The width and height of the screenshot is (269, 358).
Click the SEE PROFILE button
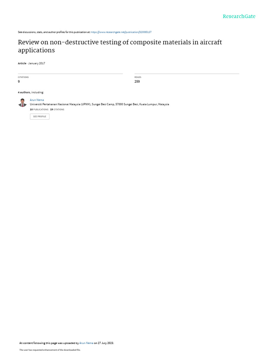[40, 116]
